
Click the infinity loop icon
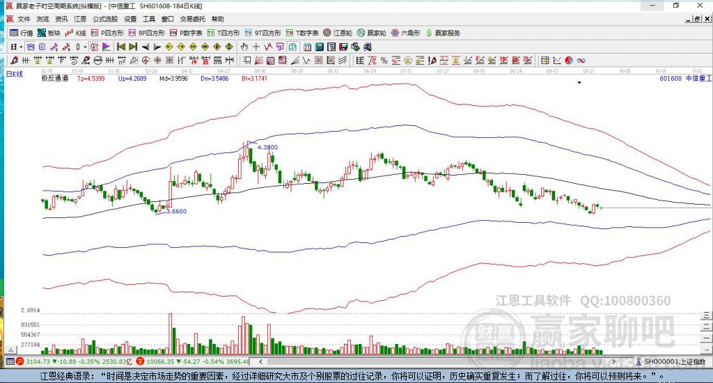coord(581,60)
